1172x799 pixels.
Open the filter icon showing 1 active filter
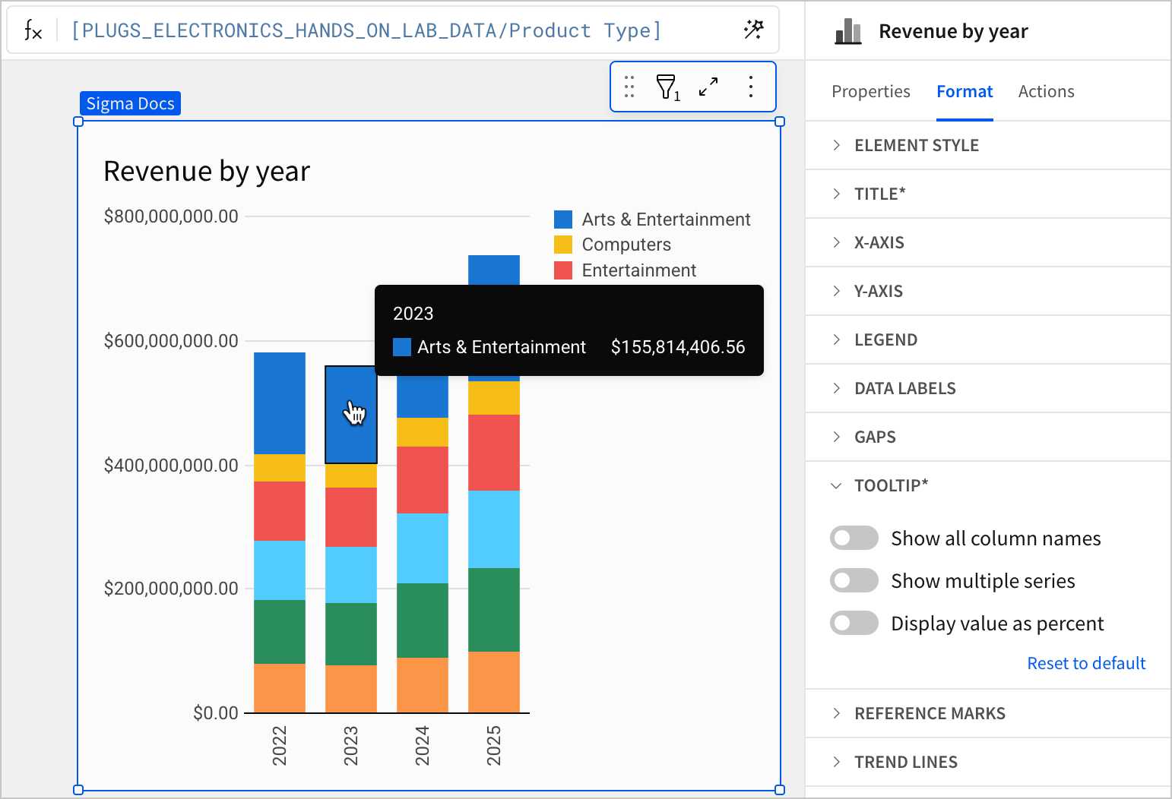[x=667, y=87]
